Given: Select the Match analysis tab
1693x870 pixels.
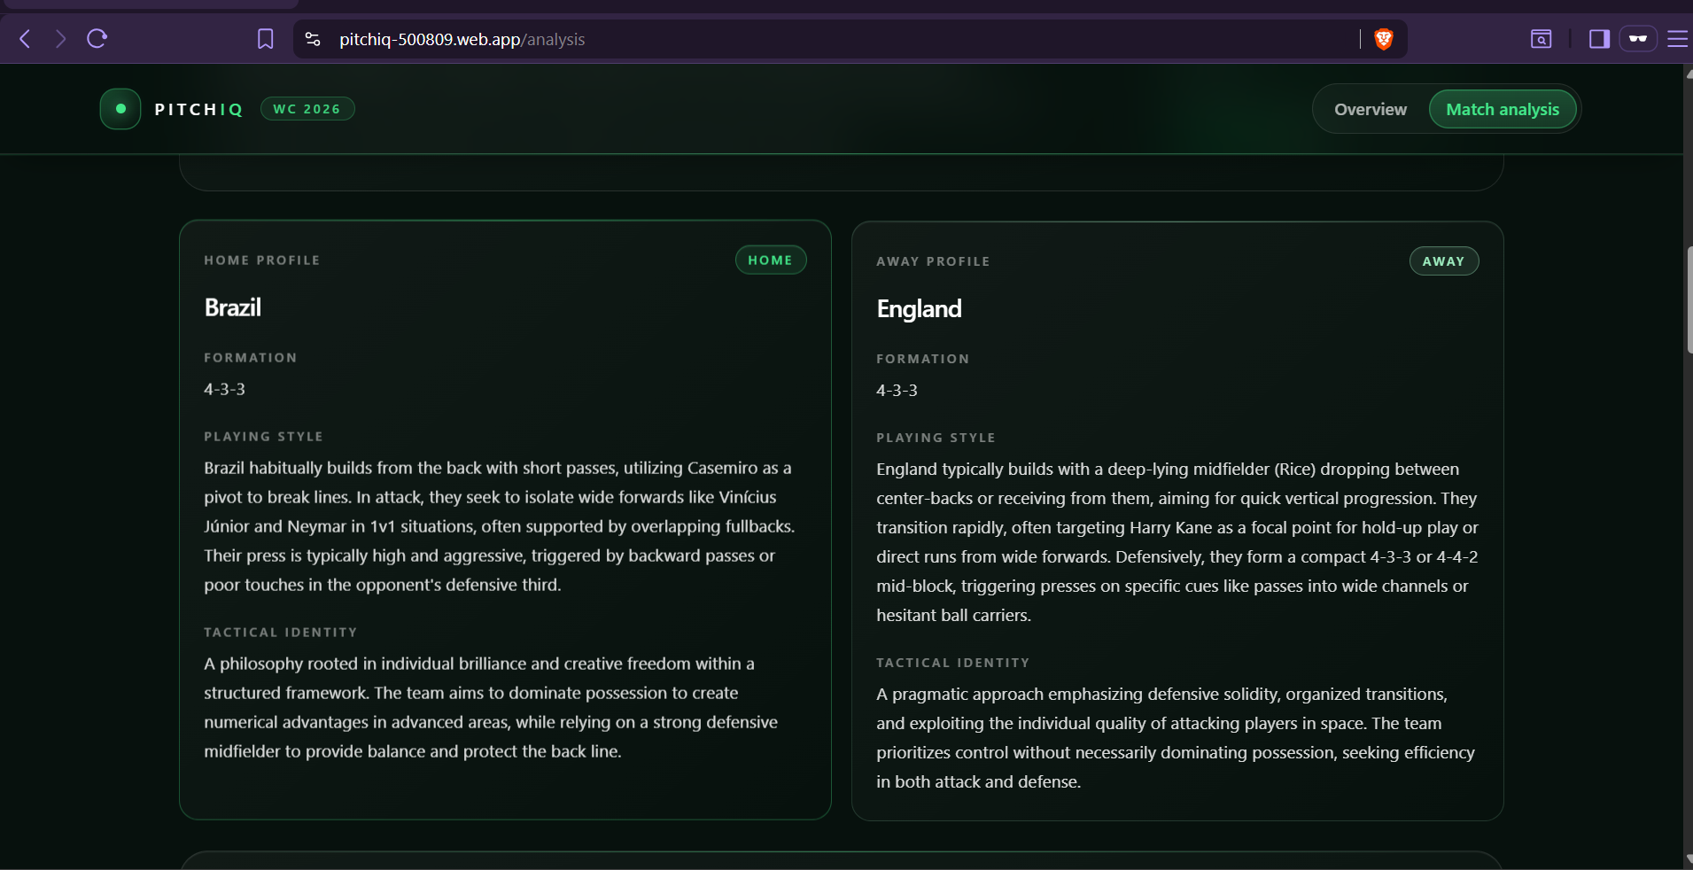Looking at the screenshot, I should [x=1503, y=109].
